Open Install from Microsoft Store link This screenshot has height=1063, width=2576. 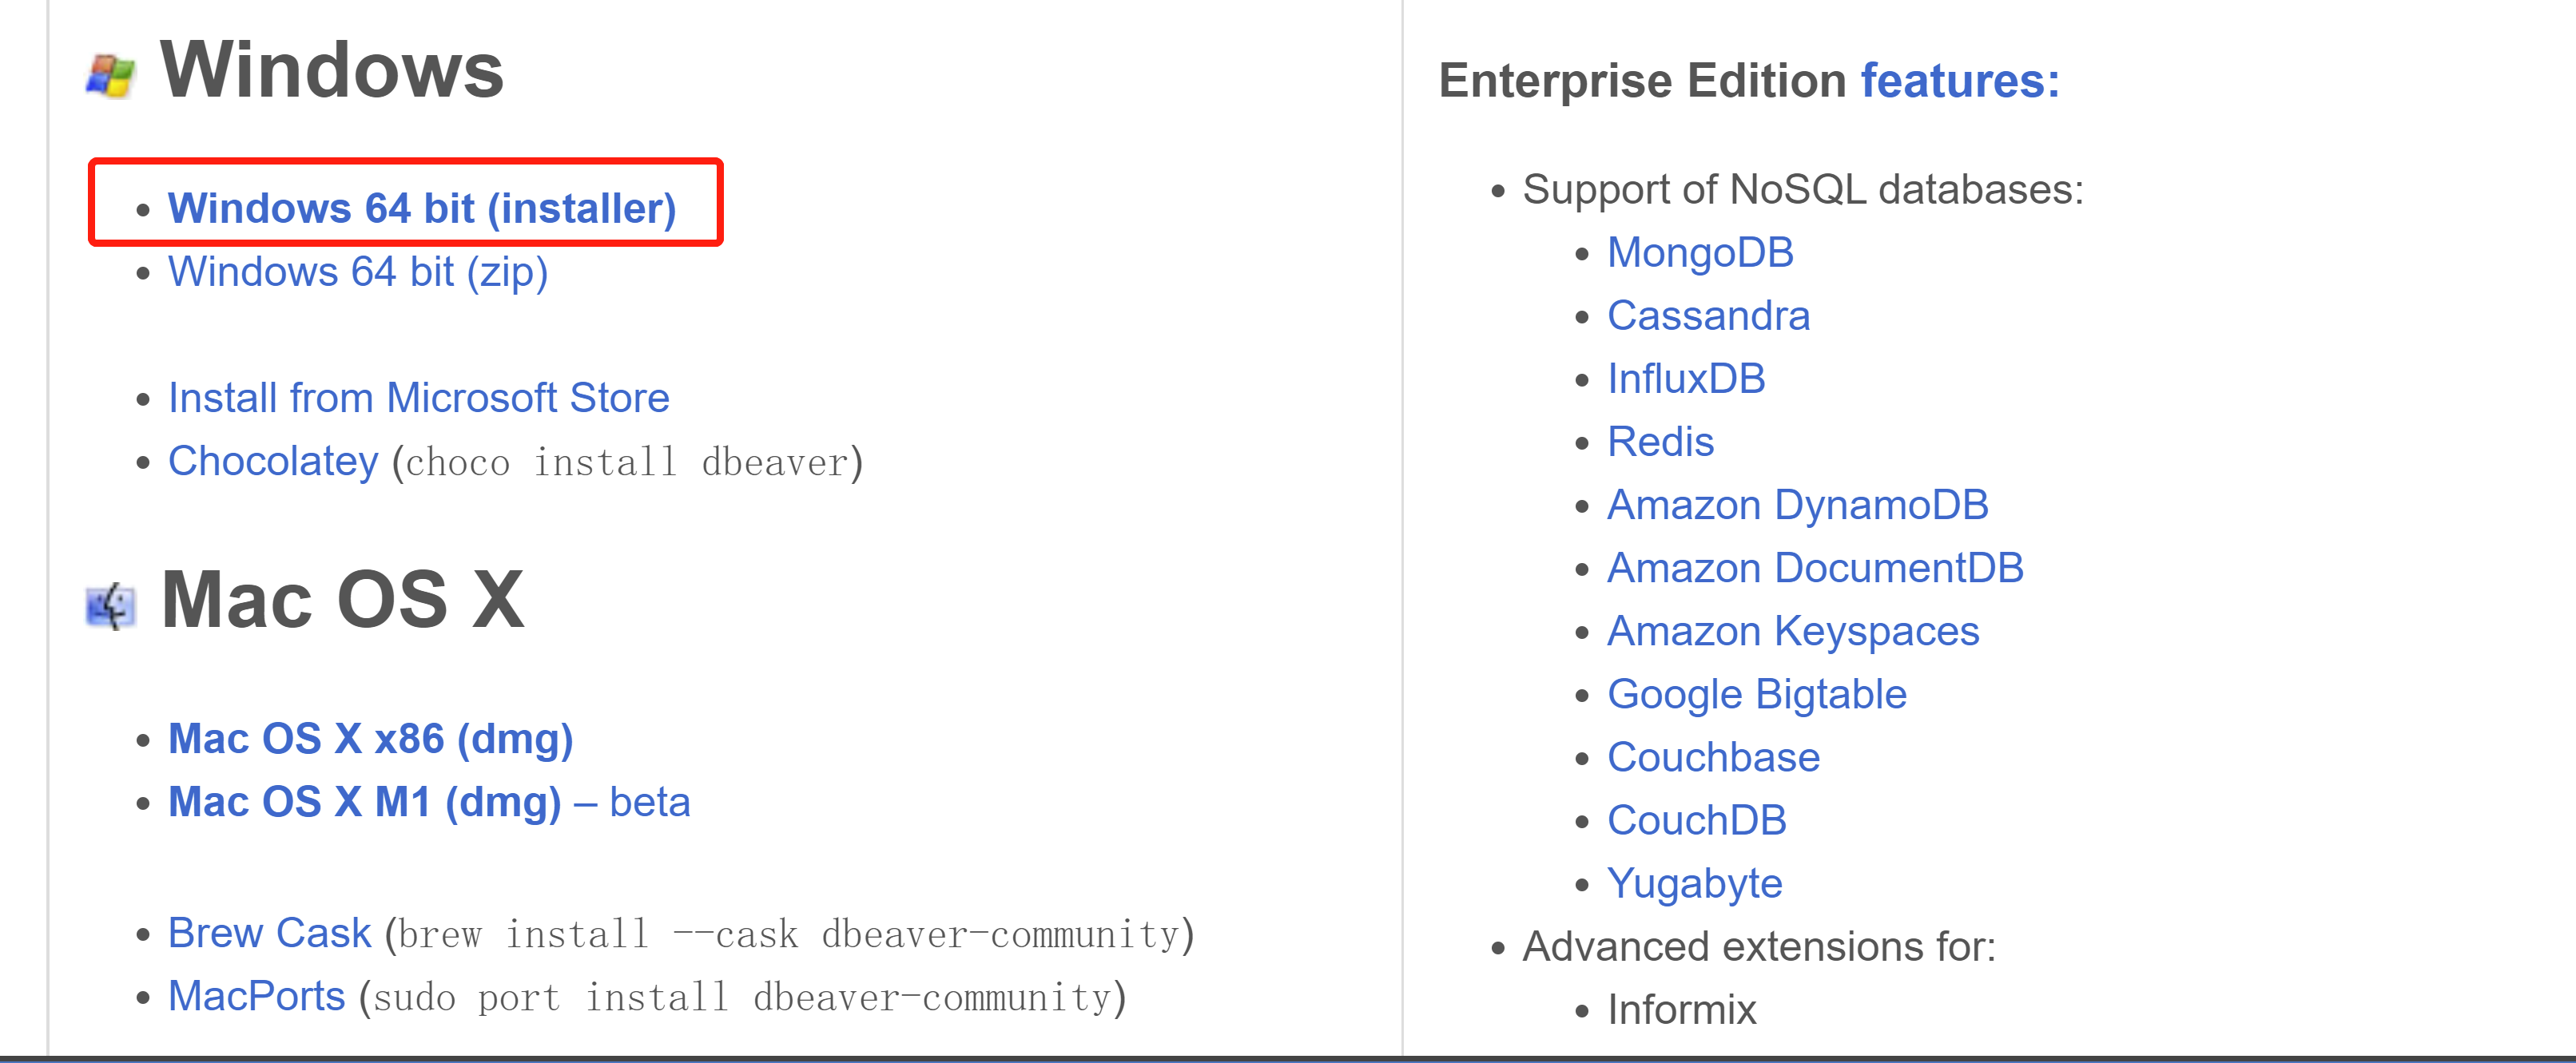(x=418, y=398)
